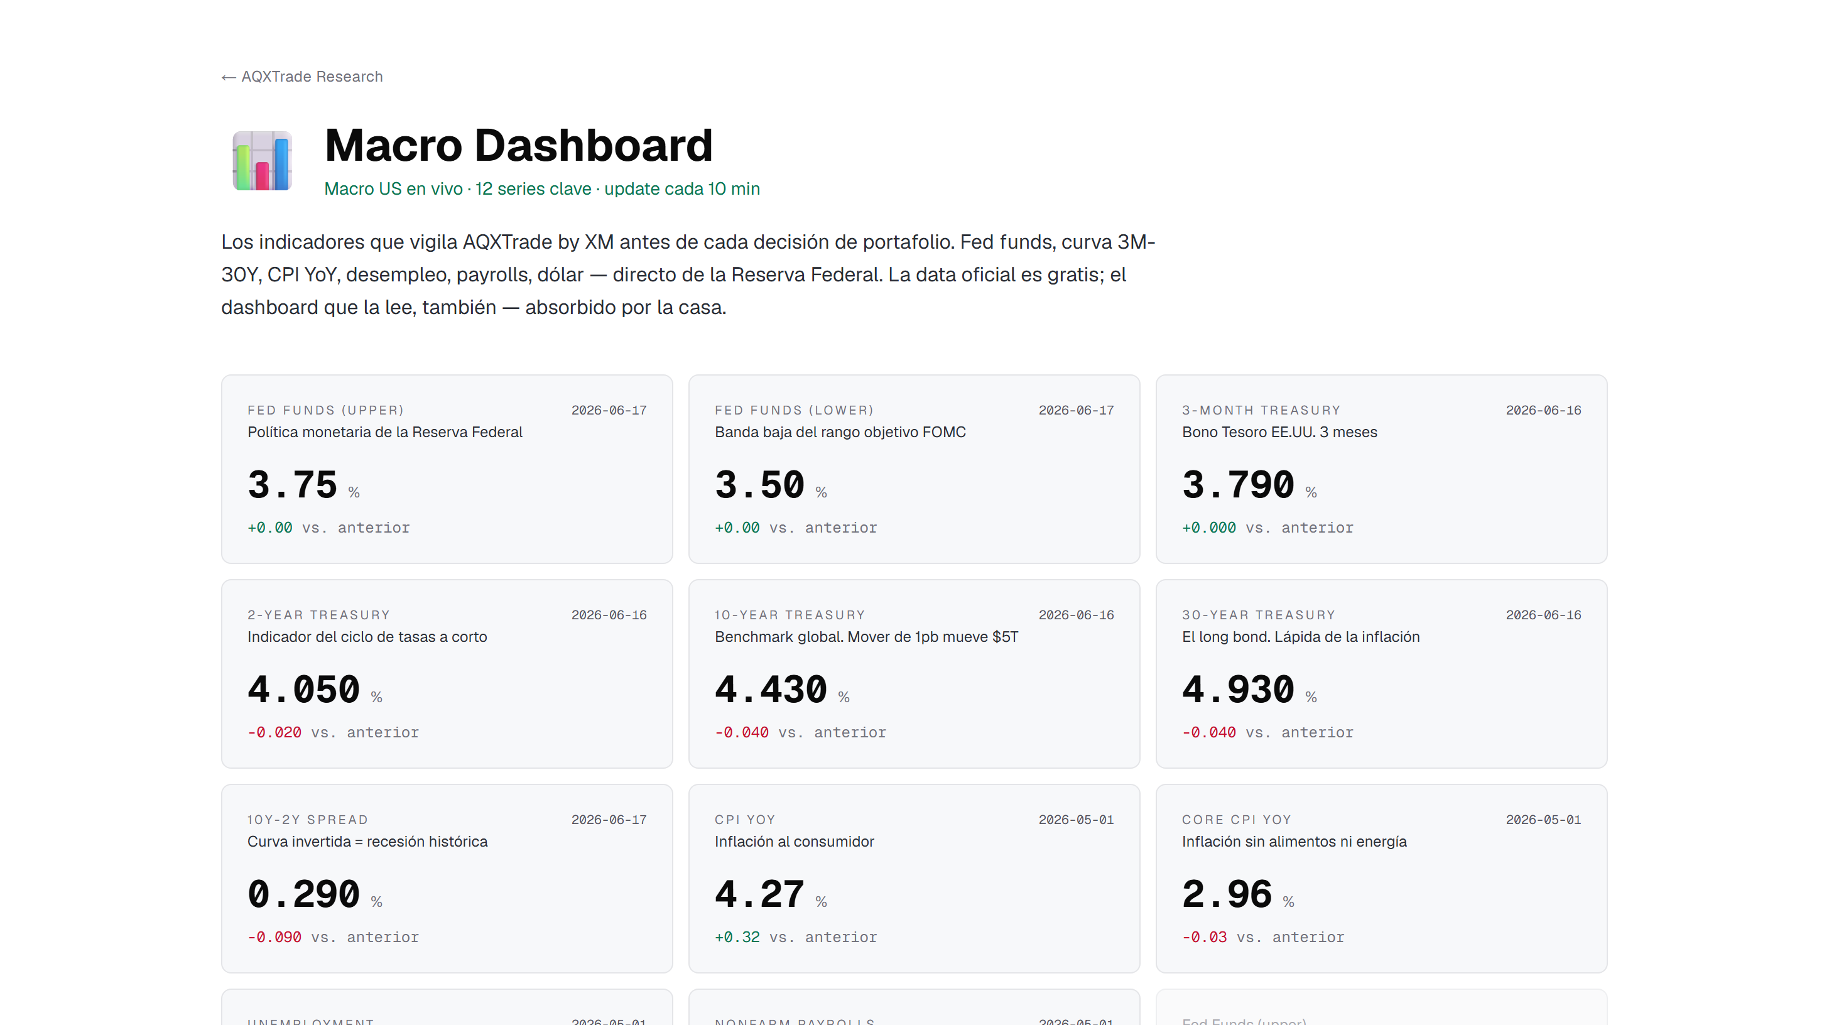This screenshot has height=1025, width=1829.
Task: Select the 10Y-2Y Spread card
Action: (x=447, y=879)
